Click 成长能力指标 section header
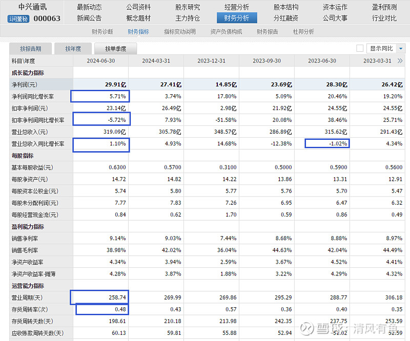This screenshot has width=410, height=341. click(x=28, y=73)
